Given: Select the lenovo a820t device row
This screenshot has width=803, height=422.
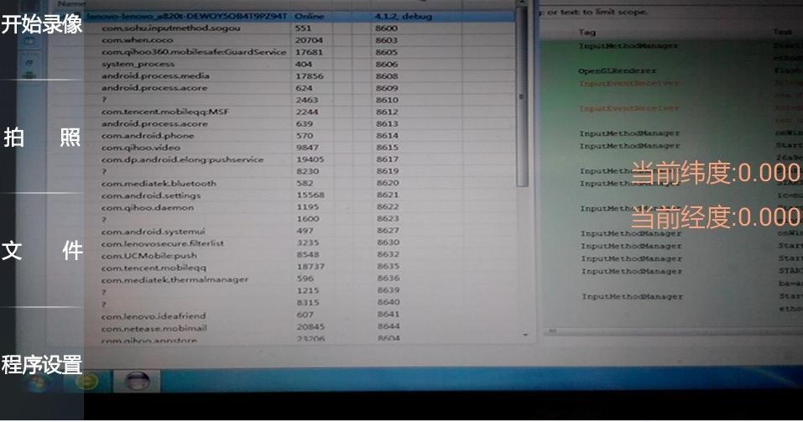Looking at the screenshot, I should pos(300,17).
